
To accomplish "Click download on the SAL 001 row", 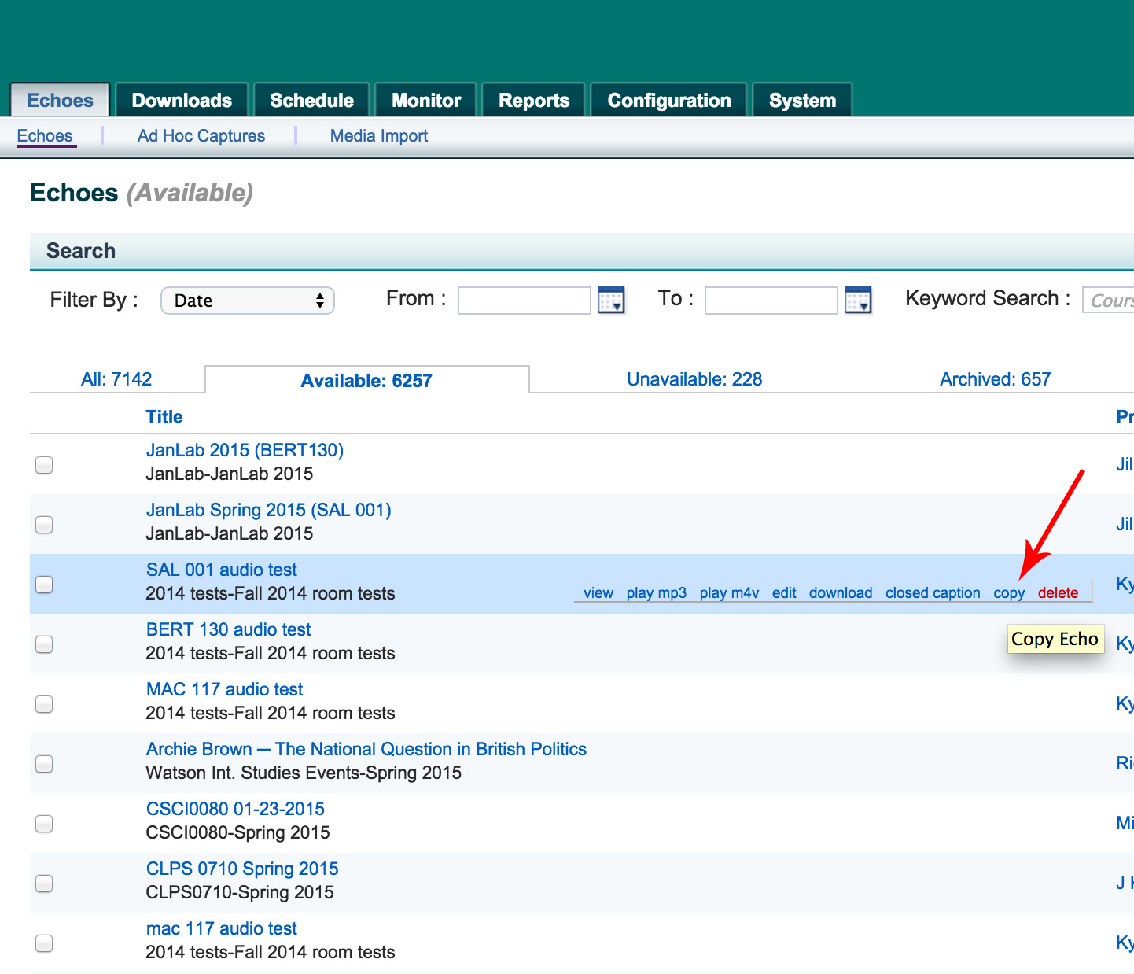I will [841, 593].
